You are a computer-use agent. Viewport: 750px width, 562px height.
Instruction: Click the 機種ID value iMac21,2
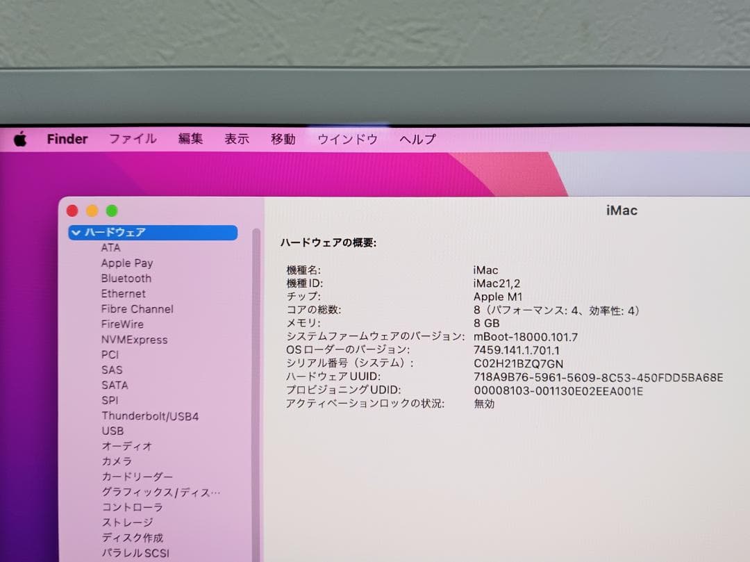[497, 283]
